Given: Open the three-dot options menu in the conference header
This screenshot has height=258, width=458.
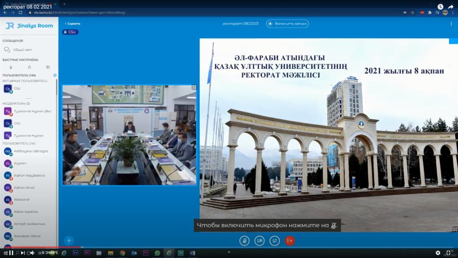Looking at the screenshot, I should coord(451,24).
